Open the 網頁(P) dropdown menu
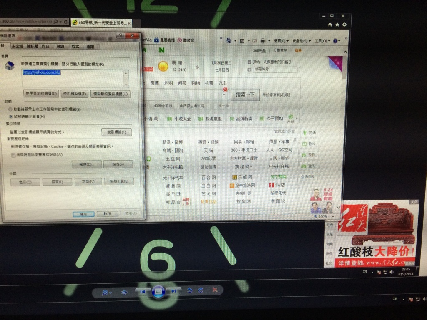Viewport: 427px width, 320px height. point(281,41)
